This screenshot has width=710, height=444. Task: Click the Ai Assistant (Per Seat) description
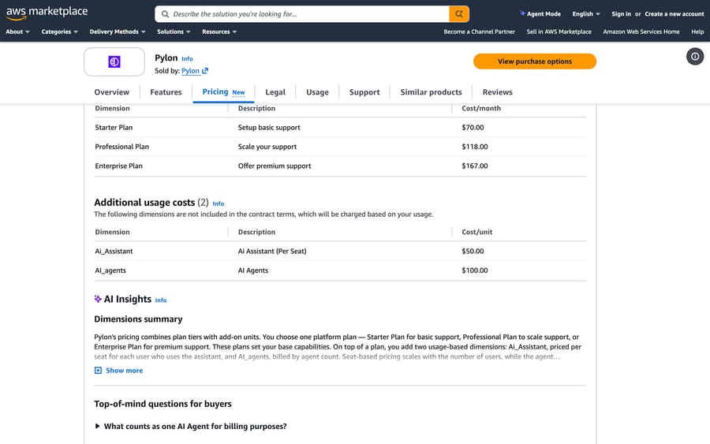pos(272,252)
